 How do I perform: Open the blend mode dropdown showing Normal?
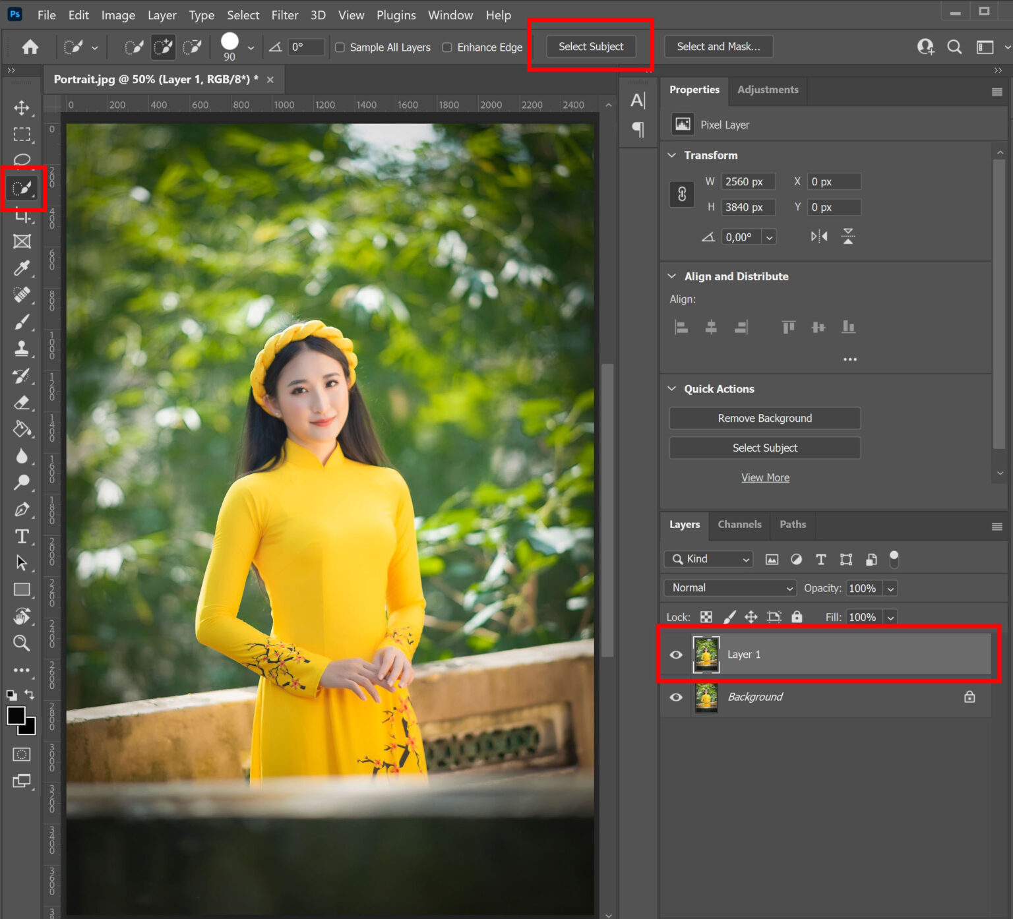(x=729, y=587)
